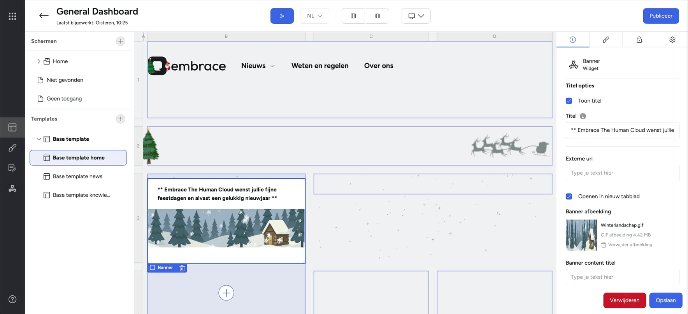688x314 pixels.
Task: Open the NL language dropdown
Action: (314, 16)
